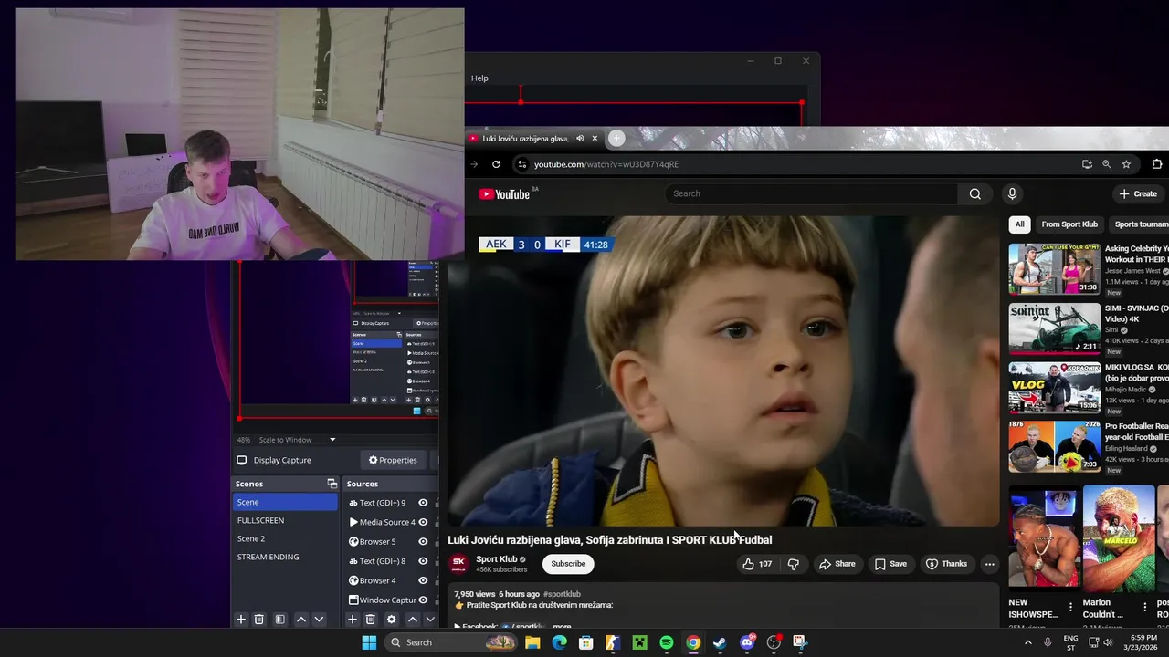Toggle visibility of Text (GDI+) 8 source
Screen dimensions: 1169x657
pos(423,561)
